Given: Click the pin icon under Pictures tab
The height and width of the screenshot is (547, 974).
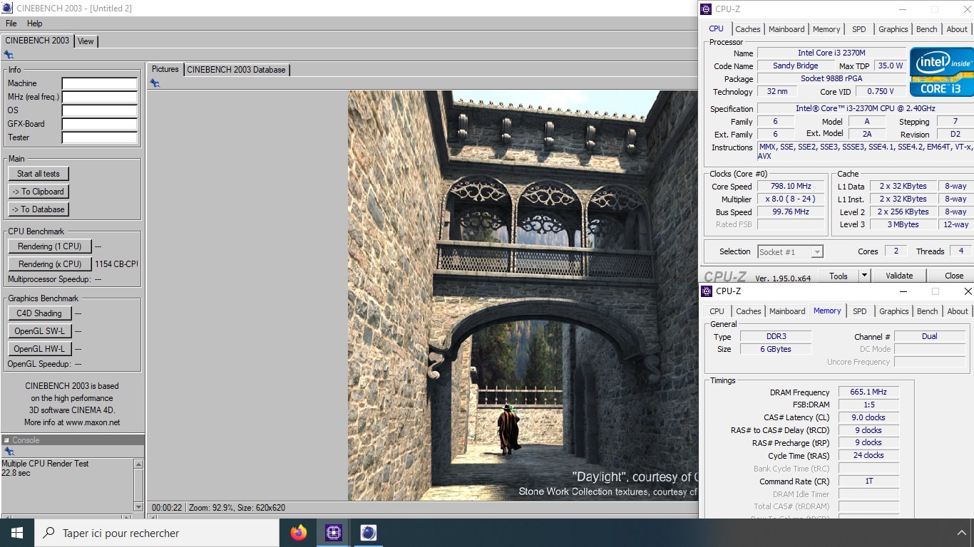Looking at the screenshot, I should [155, 83].
